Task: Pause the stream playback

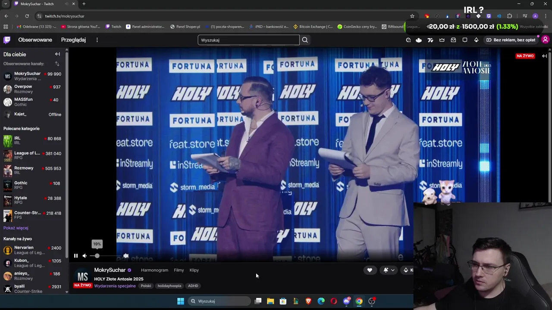Action: [76, 256]
